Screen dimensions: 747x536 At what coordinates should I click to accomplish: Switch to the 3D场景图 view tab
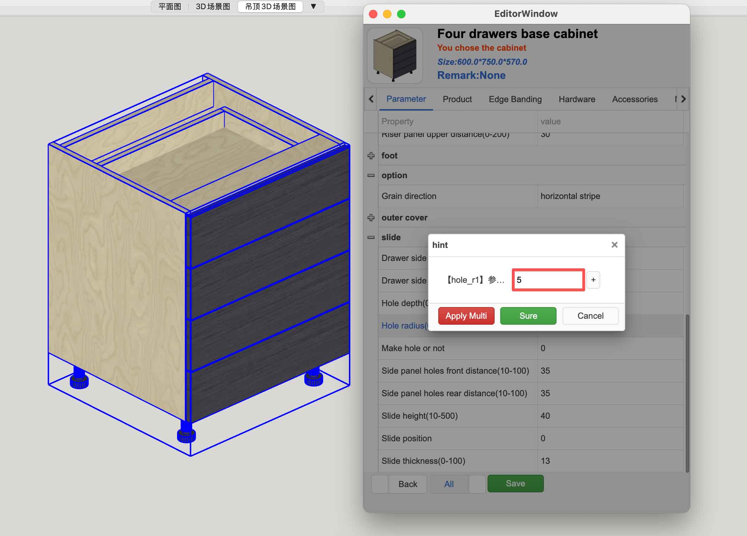[213, 6]
